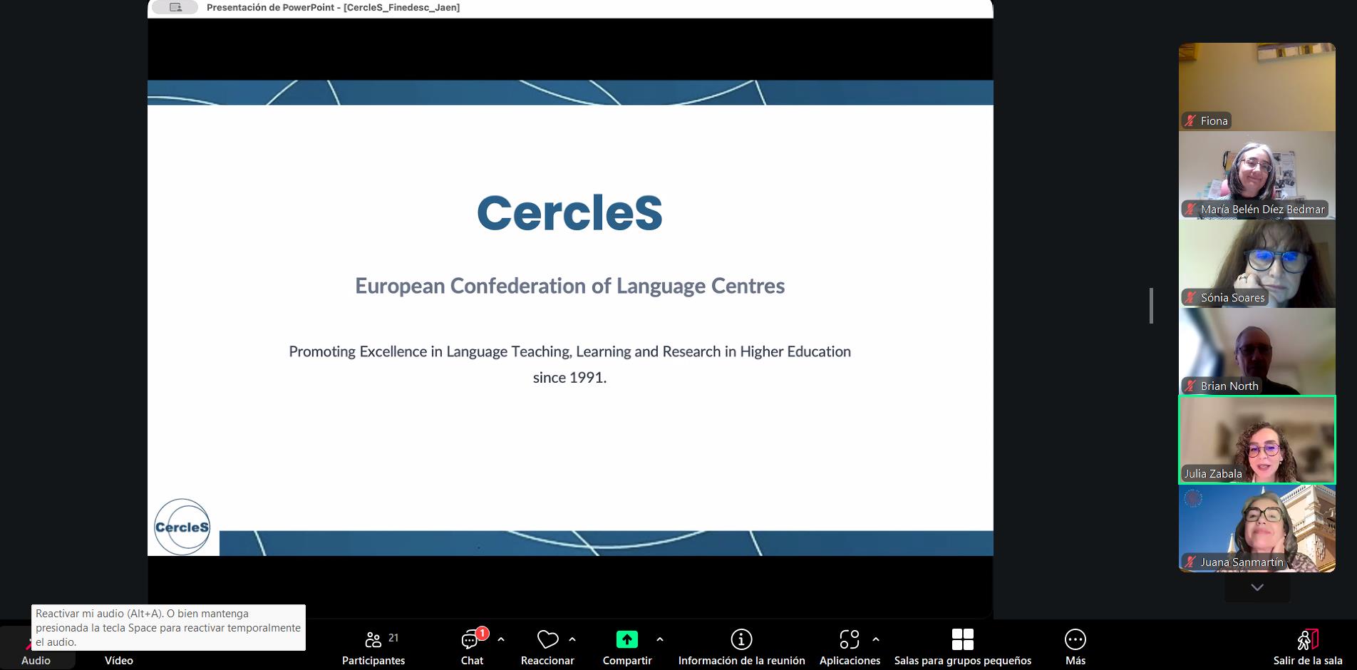Open the Aplicaciones menu icon

(x=849, y=639)
